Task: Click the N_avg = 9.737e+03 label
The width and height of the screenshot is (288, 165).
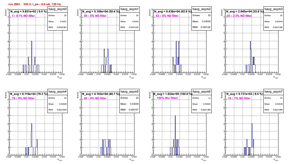Action: [x=245, y=94]
